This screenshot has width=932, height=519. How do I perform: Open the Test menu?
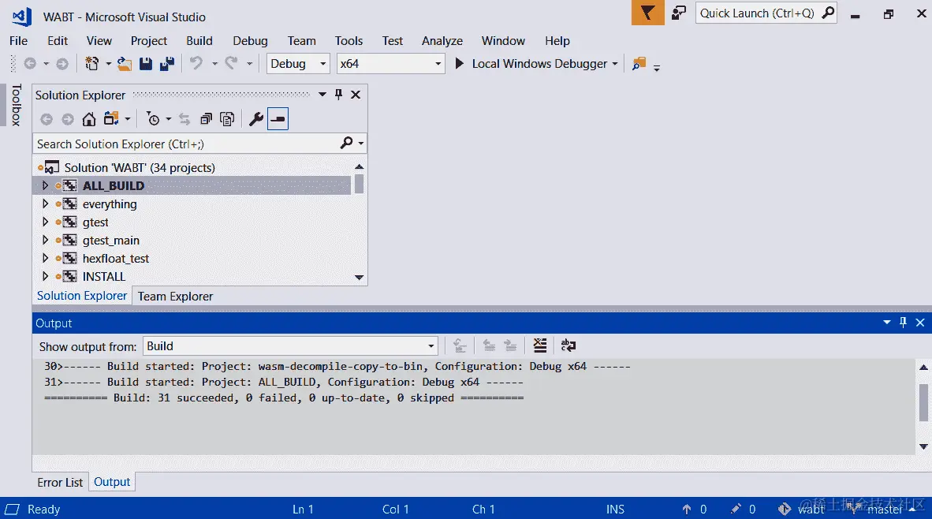pos(393,40)
